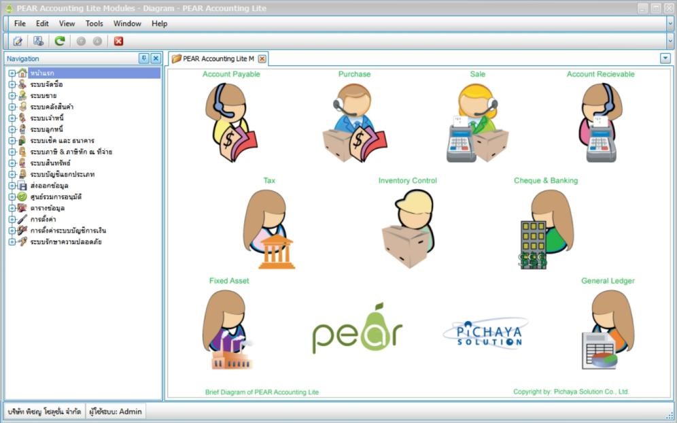Select the หน้าแรก home icon in tree
Screen dimensions: 677x423
click(x=22, y=73)
